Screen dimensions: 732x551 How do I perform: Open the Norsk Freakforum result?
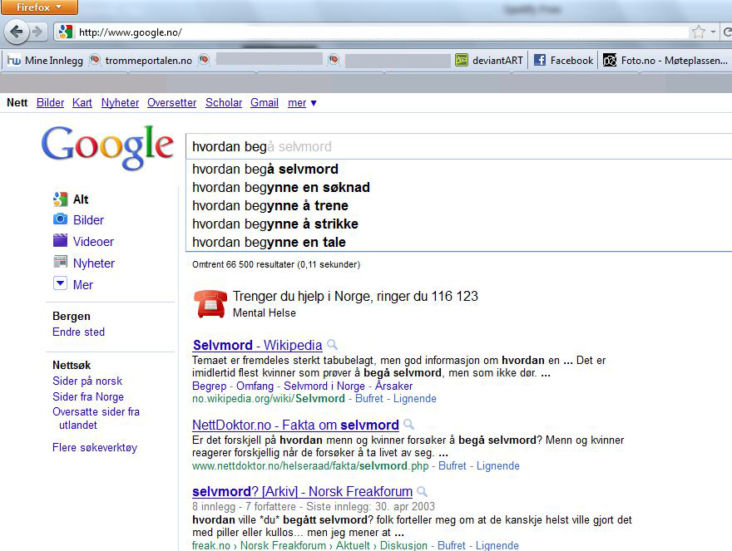(303, 491)
